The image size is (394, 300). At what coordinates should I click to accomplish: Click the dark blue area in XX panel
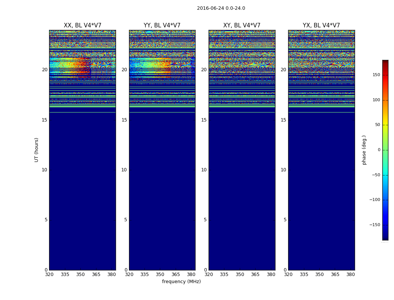83,191
